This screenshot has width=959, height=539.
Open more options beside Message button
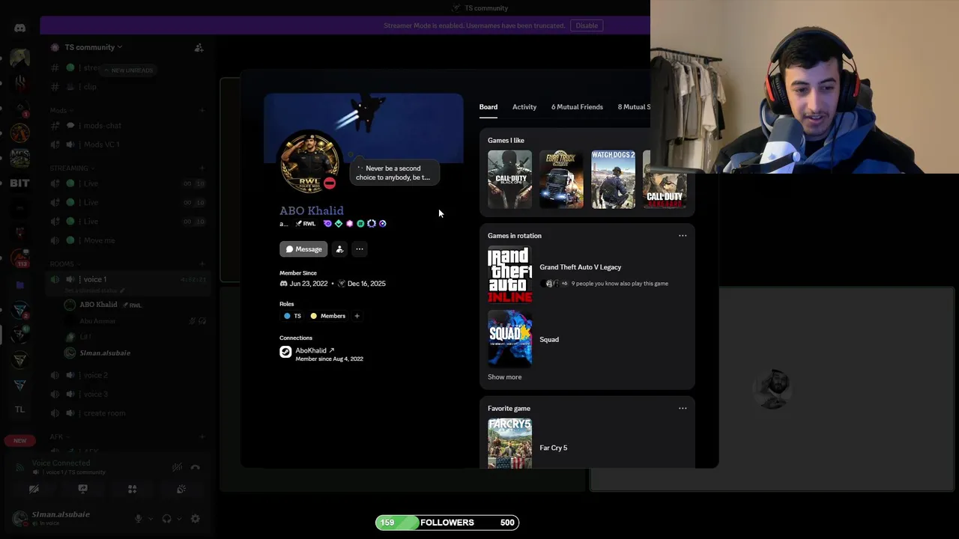click(360, 249)
